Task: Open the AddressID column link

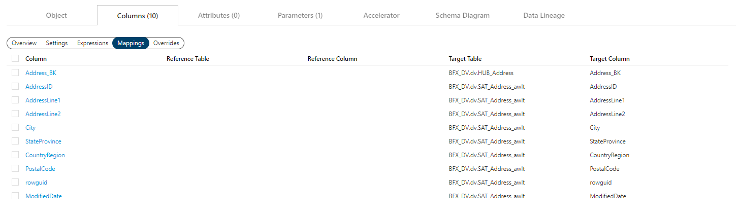Action: point(39,87)
